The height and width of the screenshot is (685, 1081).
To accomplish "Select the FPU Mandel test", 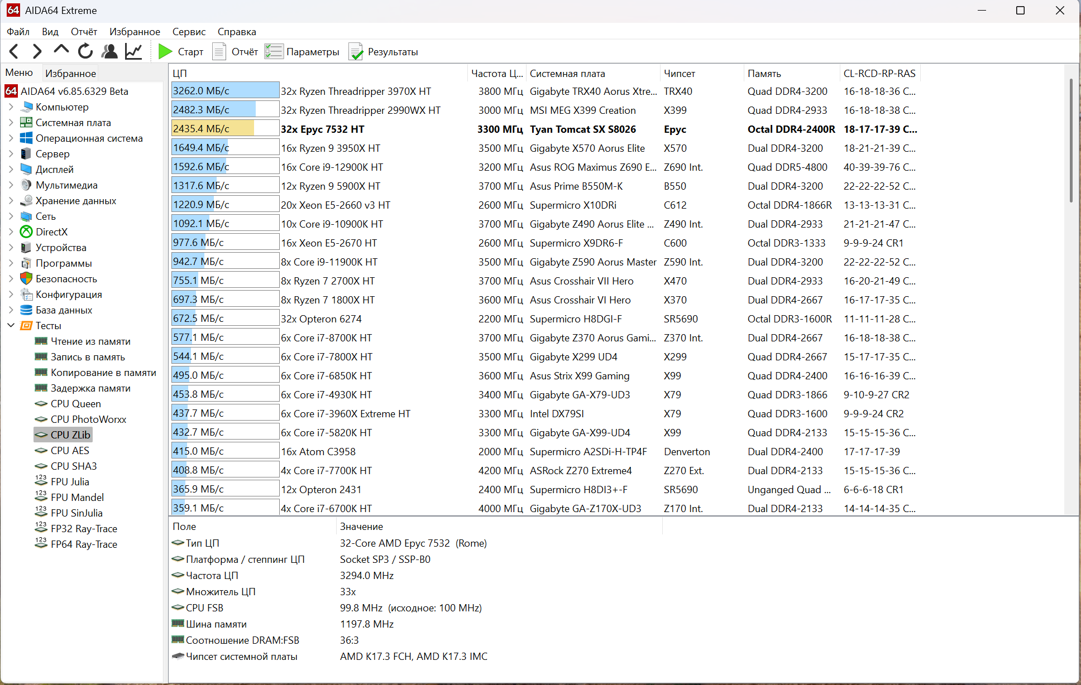I will [77, 498].
